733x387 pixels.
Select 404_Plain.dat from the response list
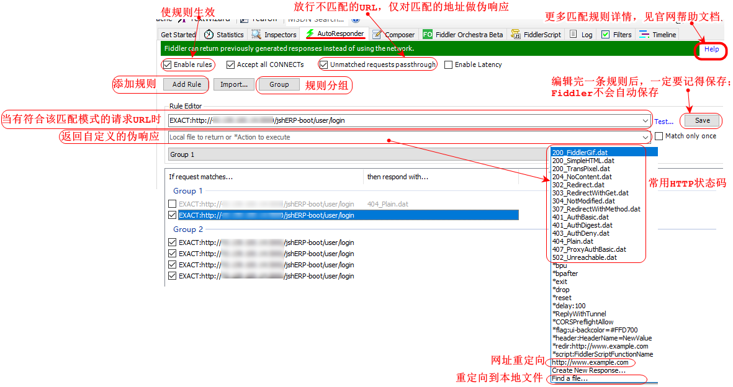coord(572,241)
